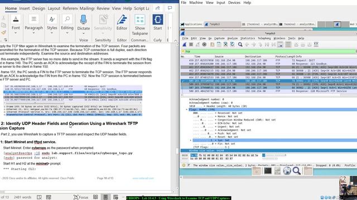The image size is (357, 200).
Task: Click the Show Taskpane button
Action: point(140,25)
